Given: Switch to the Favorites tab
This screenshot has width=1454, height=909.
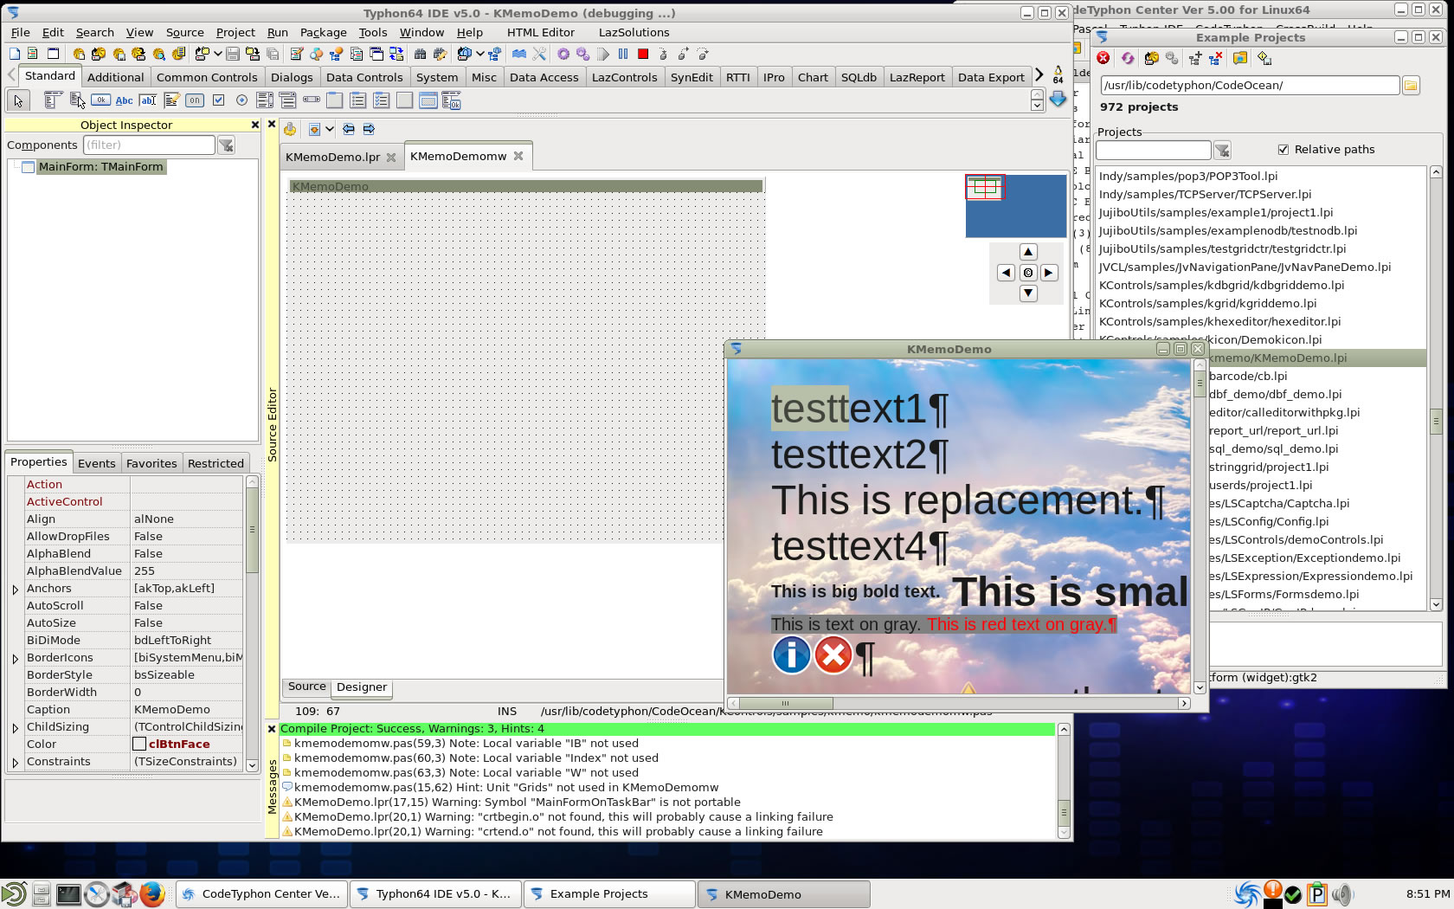Looking at the screenshot, I should tap(151, 463).
